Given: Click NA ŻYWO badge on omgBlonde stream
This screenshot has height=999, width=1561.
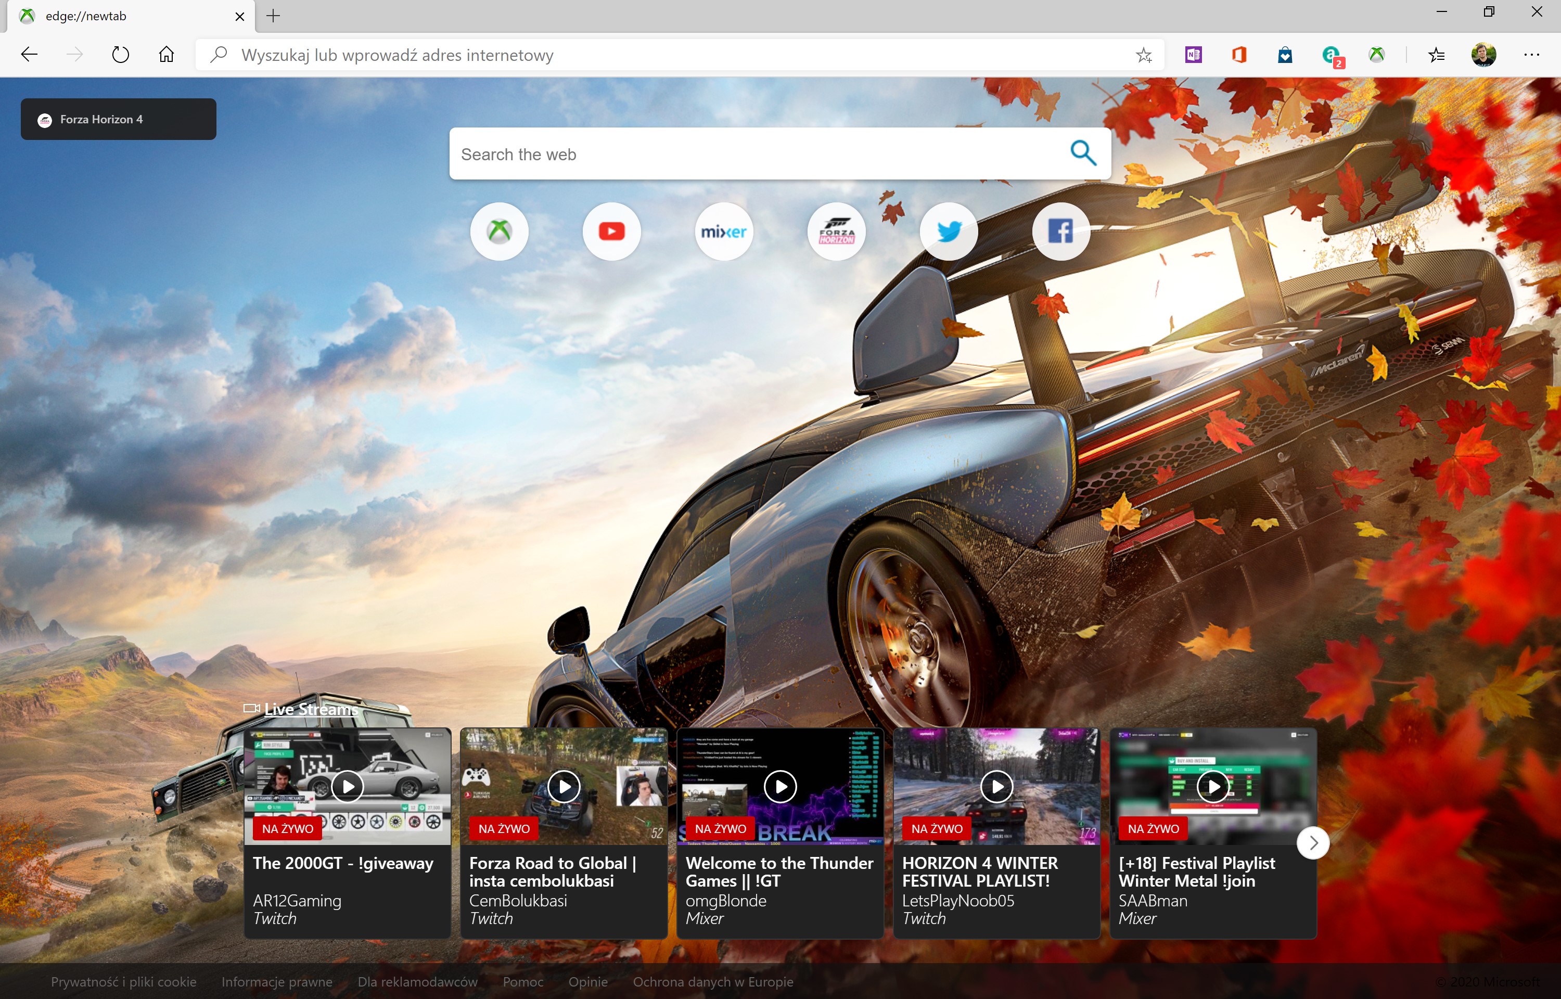Looking at the screenshot, I should (721, 829).
